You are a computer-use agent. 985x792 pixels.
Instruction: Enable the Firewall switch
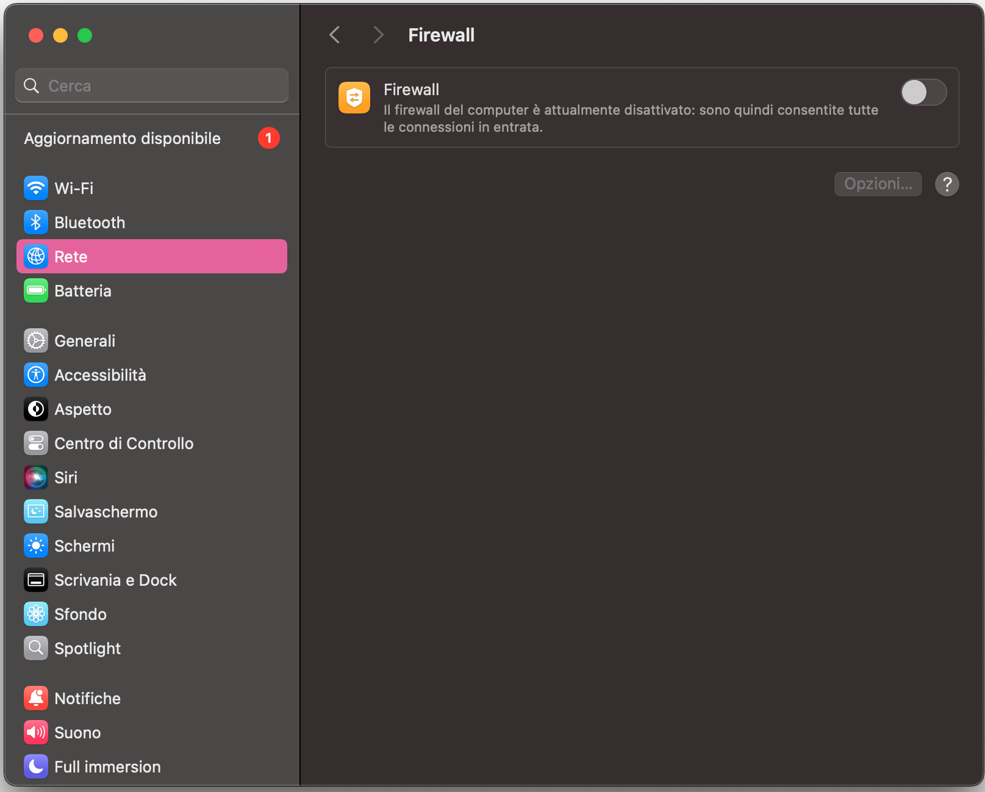point(923,93)
